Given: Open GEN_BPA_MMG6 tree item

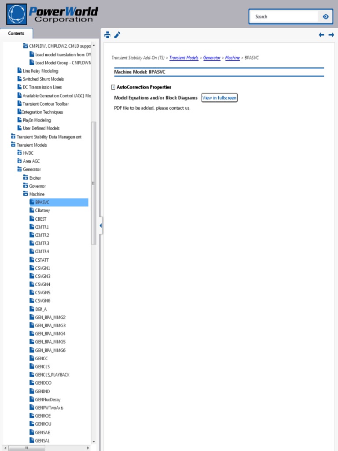Looking at the screenshot, I should tap(50, 350).
